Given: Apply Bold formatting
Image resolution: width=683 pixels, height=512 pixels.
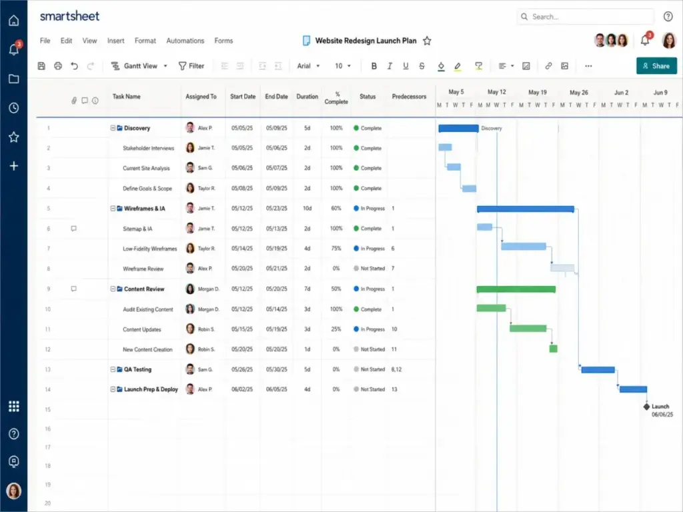Looking at the screenshot, I should tap(374, 66).
